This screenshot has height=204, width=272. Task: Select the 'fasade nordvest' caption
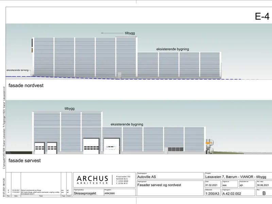[26, 85]
